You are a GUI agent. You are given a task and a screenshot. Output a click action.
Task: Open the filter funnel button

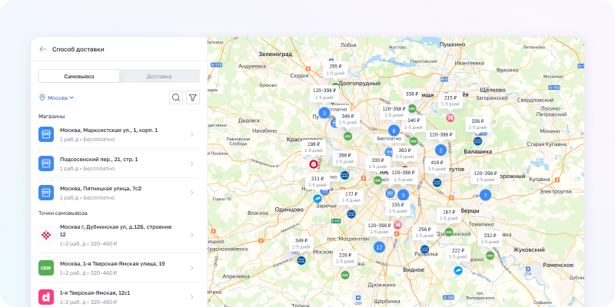(x=193, y=97)
